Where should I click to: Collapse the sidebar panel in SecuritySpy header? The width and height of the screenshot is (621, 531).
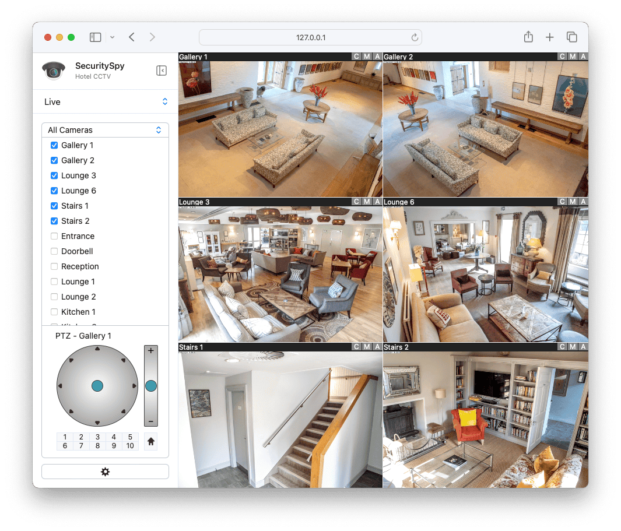162,71
